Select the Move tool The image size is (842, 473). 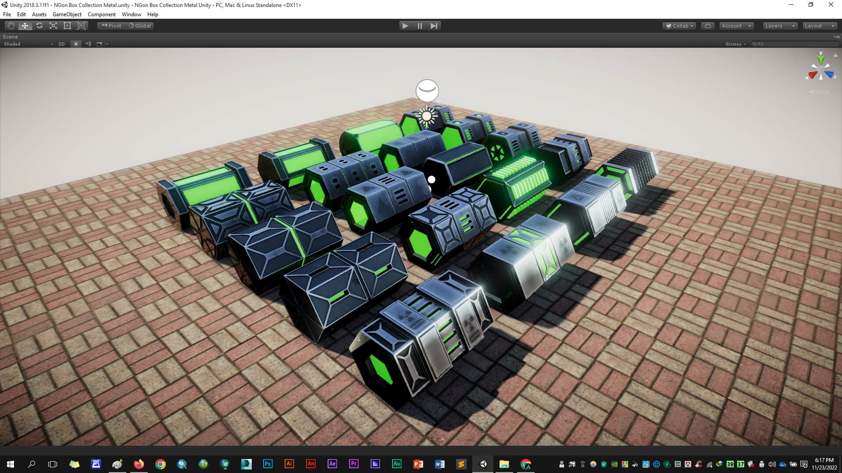tap(25, 26)
